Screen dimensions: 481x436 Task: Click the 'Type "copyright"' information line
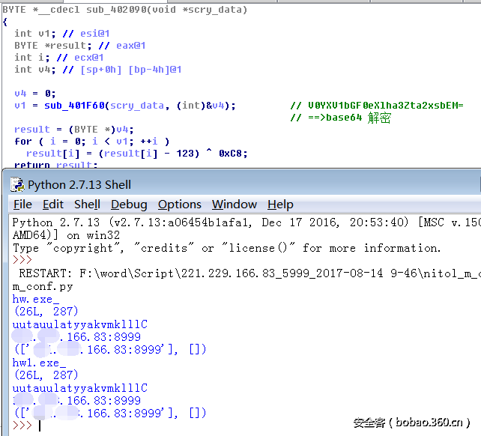(226, 248)
